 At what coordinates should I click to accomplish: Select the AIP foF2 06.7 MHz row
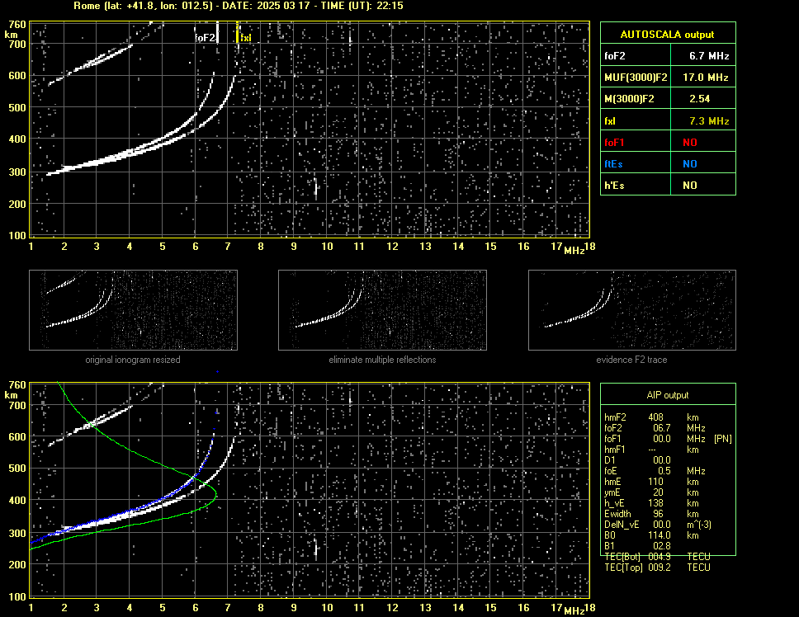pos(655,427)
